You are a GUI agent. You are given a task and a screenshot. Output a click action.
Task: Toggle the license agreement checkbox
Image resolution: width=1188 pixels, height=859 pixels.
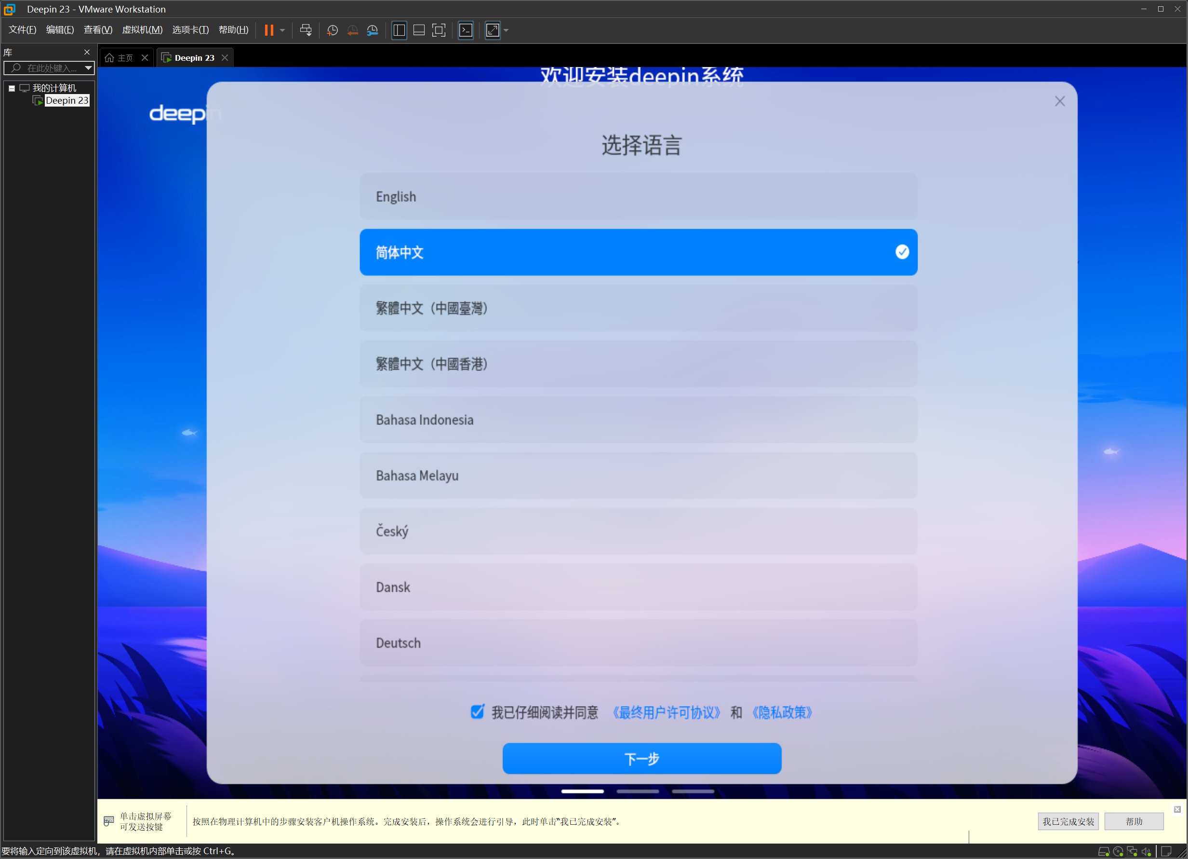(x=477, y=711)
